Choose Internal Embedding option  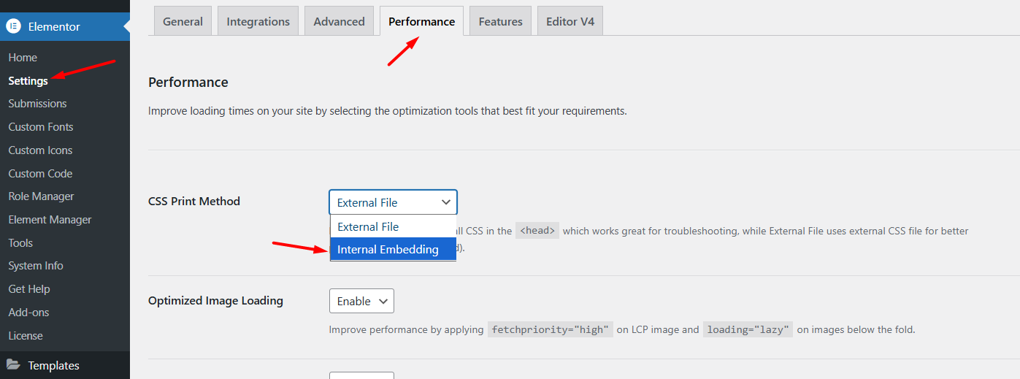(x=394, y=249)
